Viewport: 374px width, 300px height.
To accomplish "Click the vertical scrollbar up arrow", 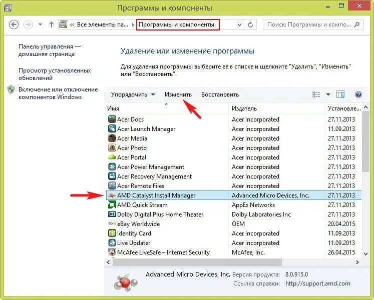I will coord(365,107).
